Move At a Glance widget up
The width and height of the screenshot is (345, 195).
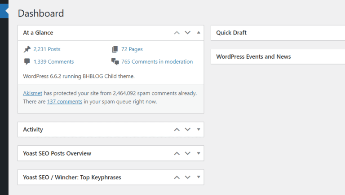tap(177, 33)
